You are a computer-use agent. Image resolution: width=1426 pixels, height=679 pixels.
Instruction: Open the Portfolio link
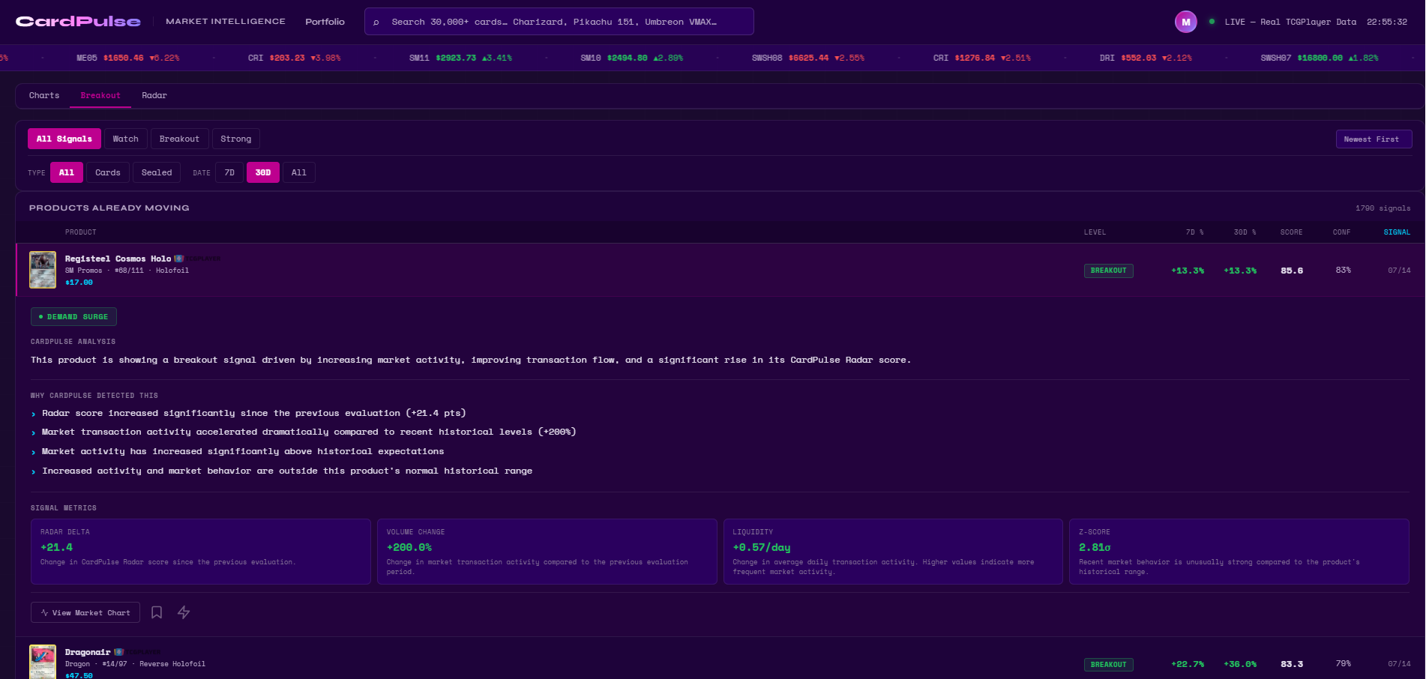coord(325,22)
